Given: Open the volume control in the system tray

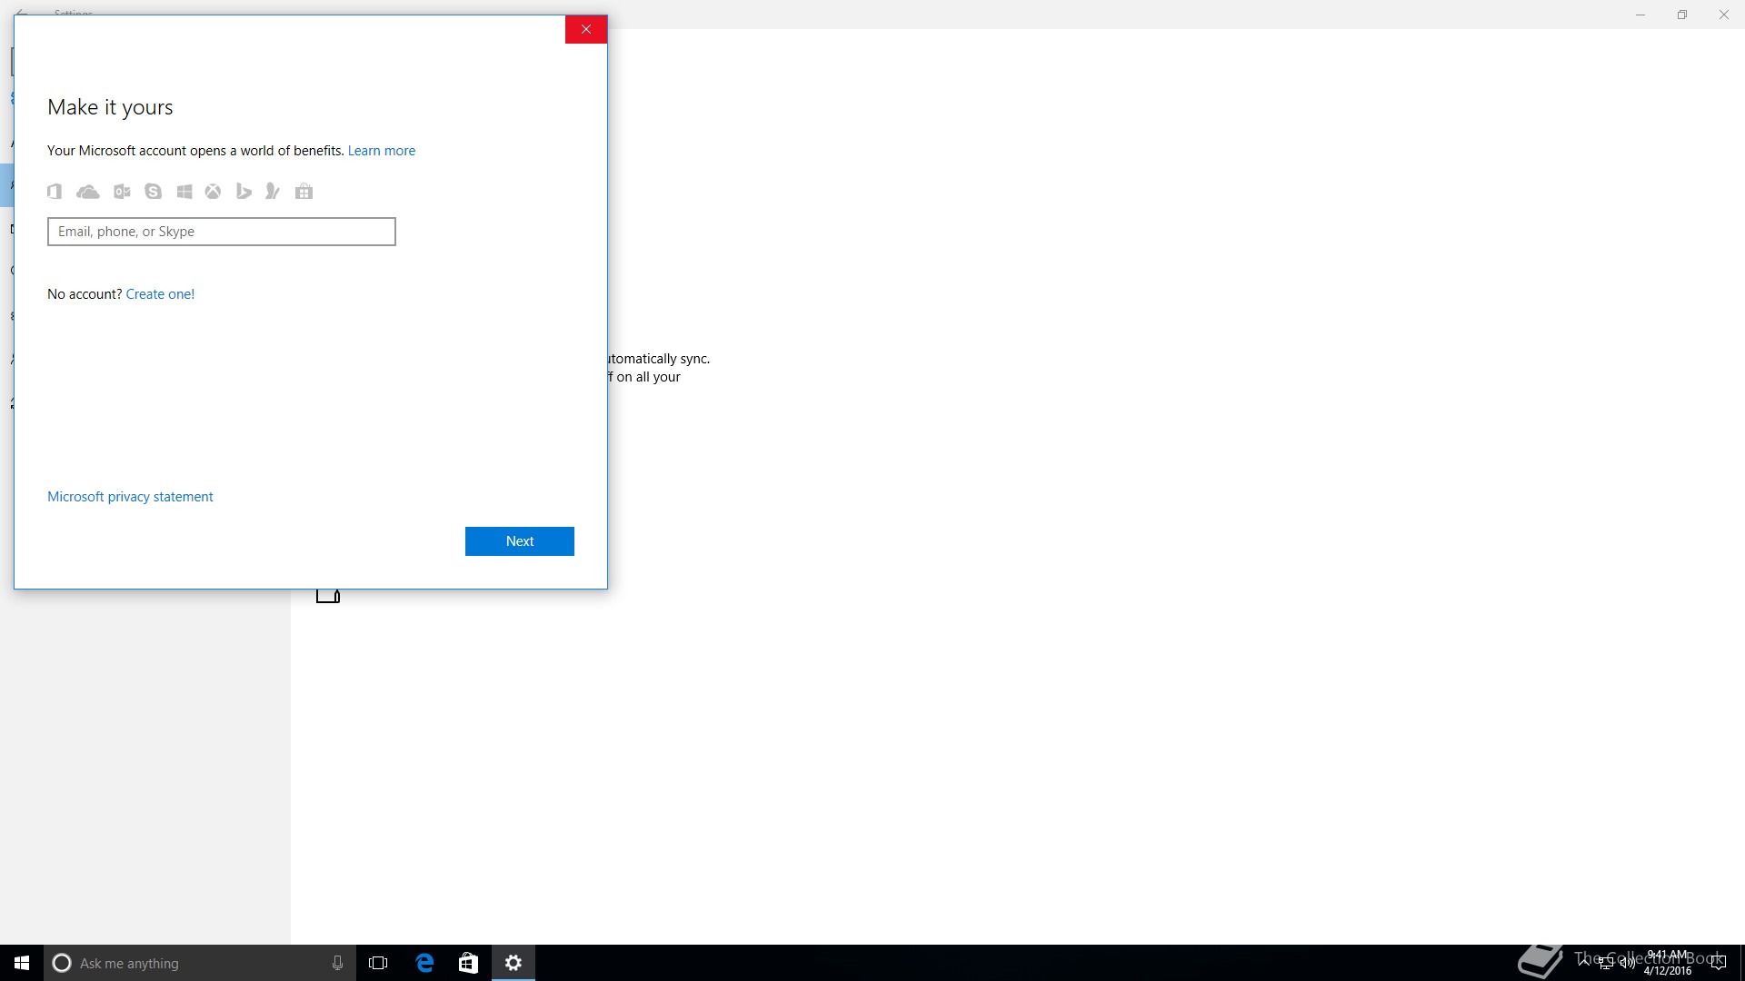Looking at the screenshot, I should click(x=1627, y=963).
